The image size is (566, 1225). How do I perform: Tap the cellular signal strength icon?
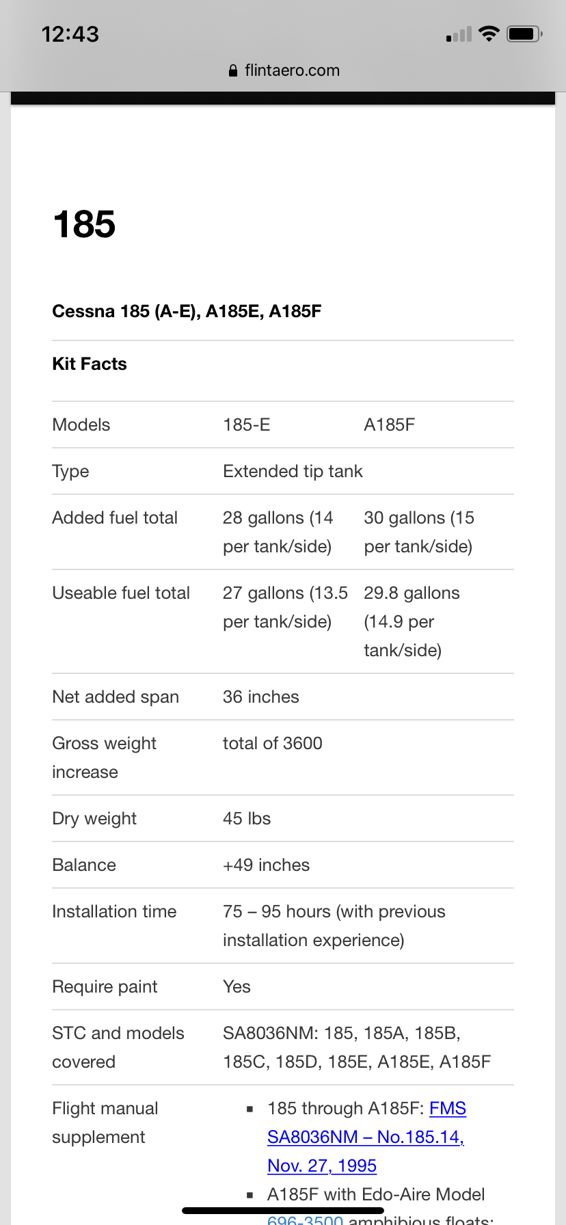[459, 35]
